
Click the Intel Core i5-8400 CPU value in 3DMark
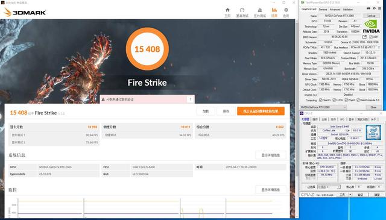click(144, 167)
